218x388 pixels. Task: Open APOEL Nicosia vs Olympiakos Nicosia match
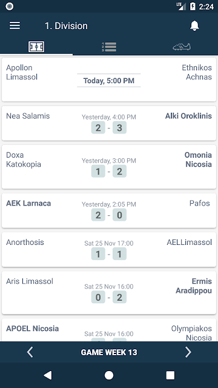click(x=109, y=330)
